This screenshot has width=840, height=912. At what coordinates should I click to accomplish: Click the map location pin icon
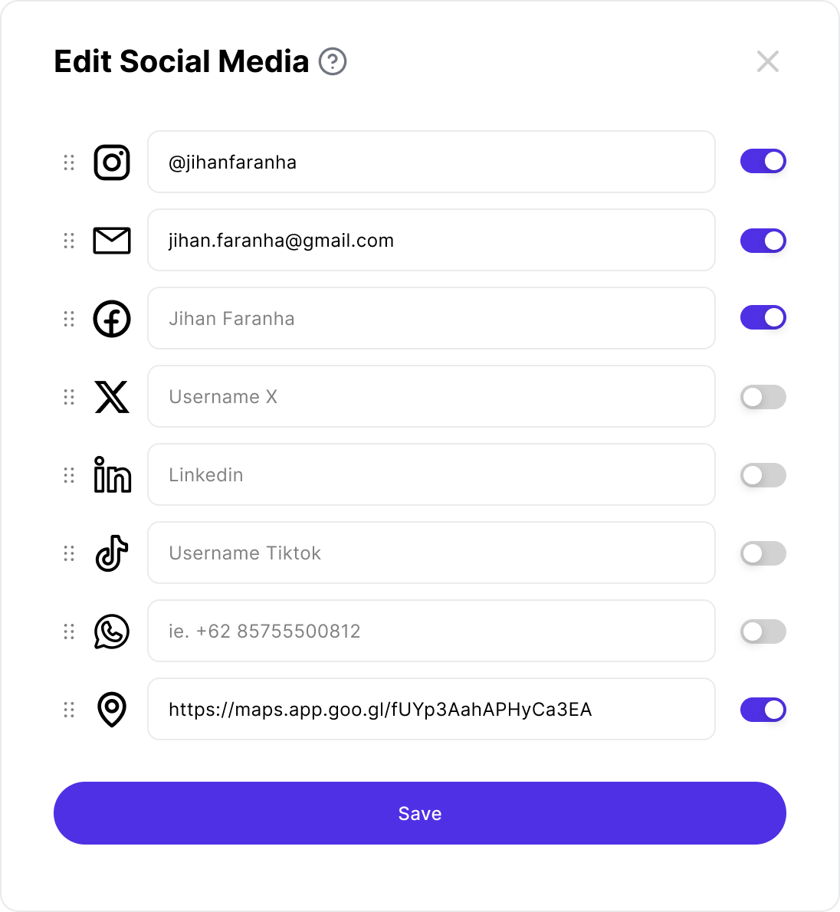pos(112,710)
